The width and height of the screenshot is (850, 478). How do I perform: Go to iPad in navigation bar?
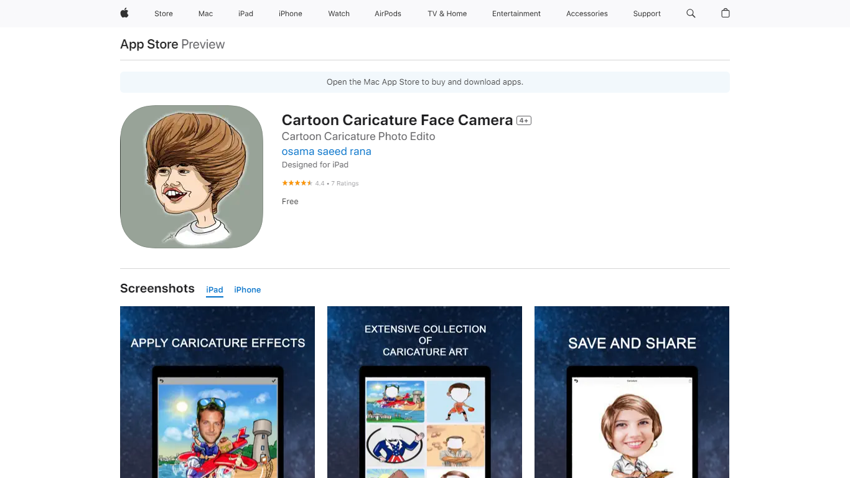(246, 14)
